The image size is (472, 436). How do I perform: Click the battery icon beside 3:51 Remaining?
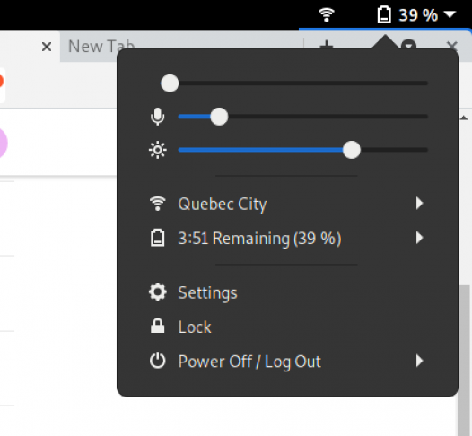point(157,238)
